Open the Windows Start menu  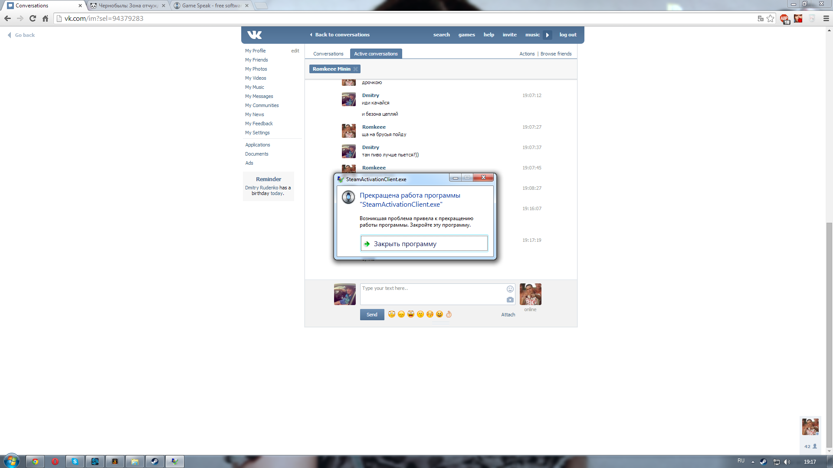click(x=12, y=461)
